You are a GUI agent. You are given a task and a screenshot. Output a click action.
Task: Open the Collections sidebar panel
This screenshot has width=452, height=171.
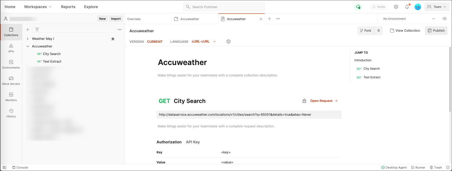pos(11,32)
